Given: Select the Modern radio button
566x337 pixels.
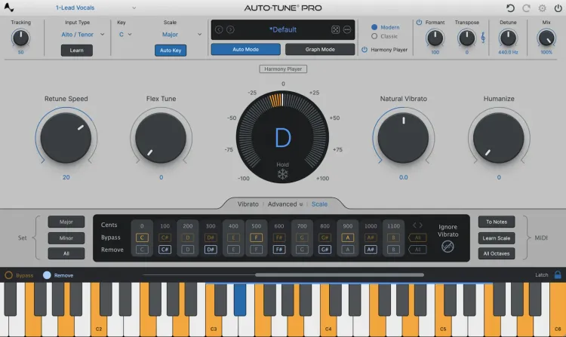Looking at the screenshot, I should [374, 27].
